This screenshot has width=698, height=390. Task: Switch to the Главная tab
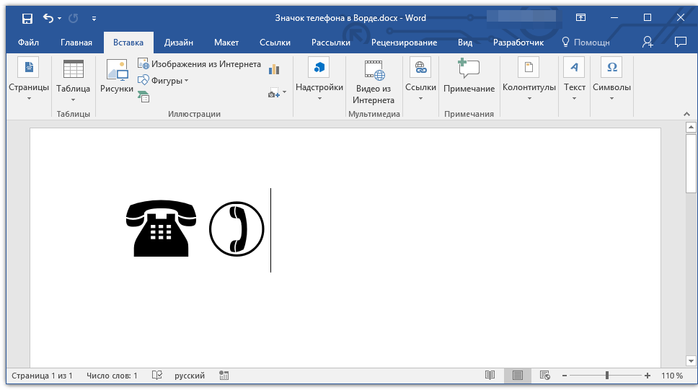tap(76, 43)
